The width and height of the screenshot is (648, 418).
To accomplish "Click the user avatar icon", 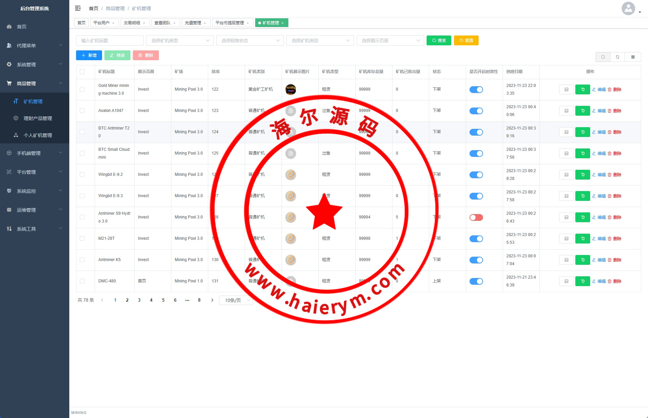I will pos(628,8).
